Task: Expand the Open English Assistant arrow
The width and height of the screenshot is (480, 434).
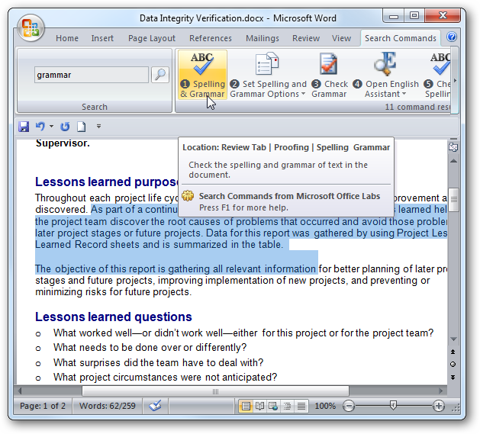Action: pyautogui.click(x=404, y=94)
